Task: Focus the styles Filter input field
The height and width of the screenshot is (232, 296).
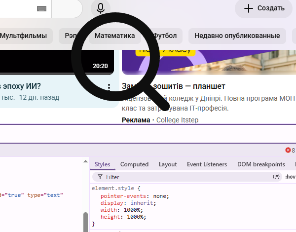Action: coord(187,177)
